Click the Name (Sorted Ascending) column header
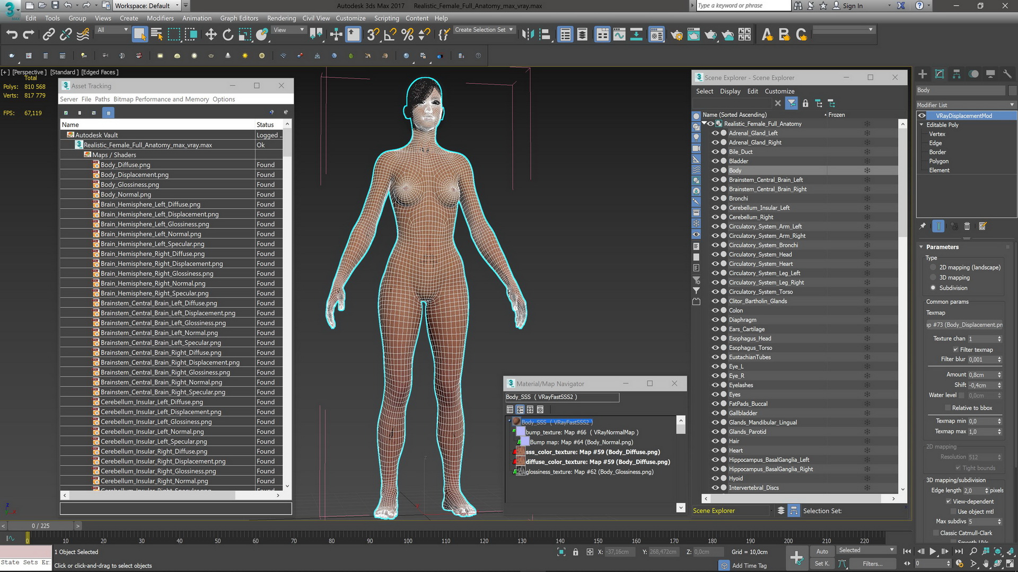 point(734,114)
